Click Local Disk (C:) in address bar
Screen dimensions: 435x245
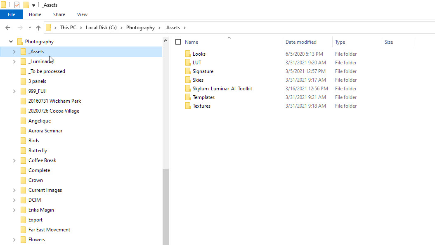pyautogui.click(x=101, y=28)
